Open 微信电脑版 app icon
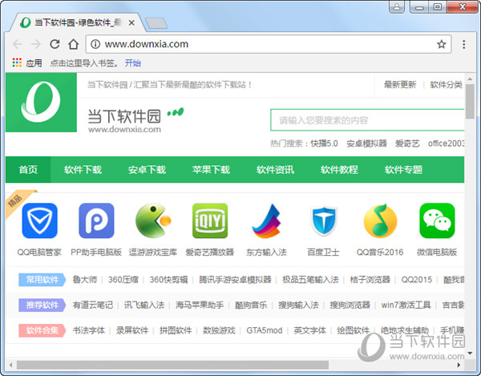This screenshot has height=376, width=481. (437, 220)
